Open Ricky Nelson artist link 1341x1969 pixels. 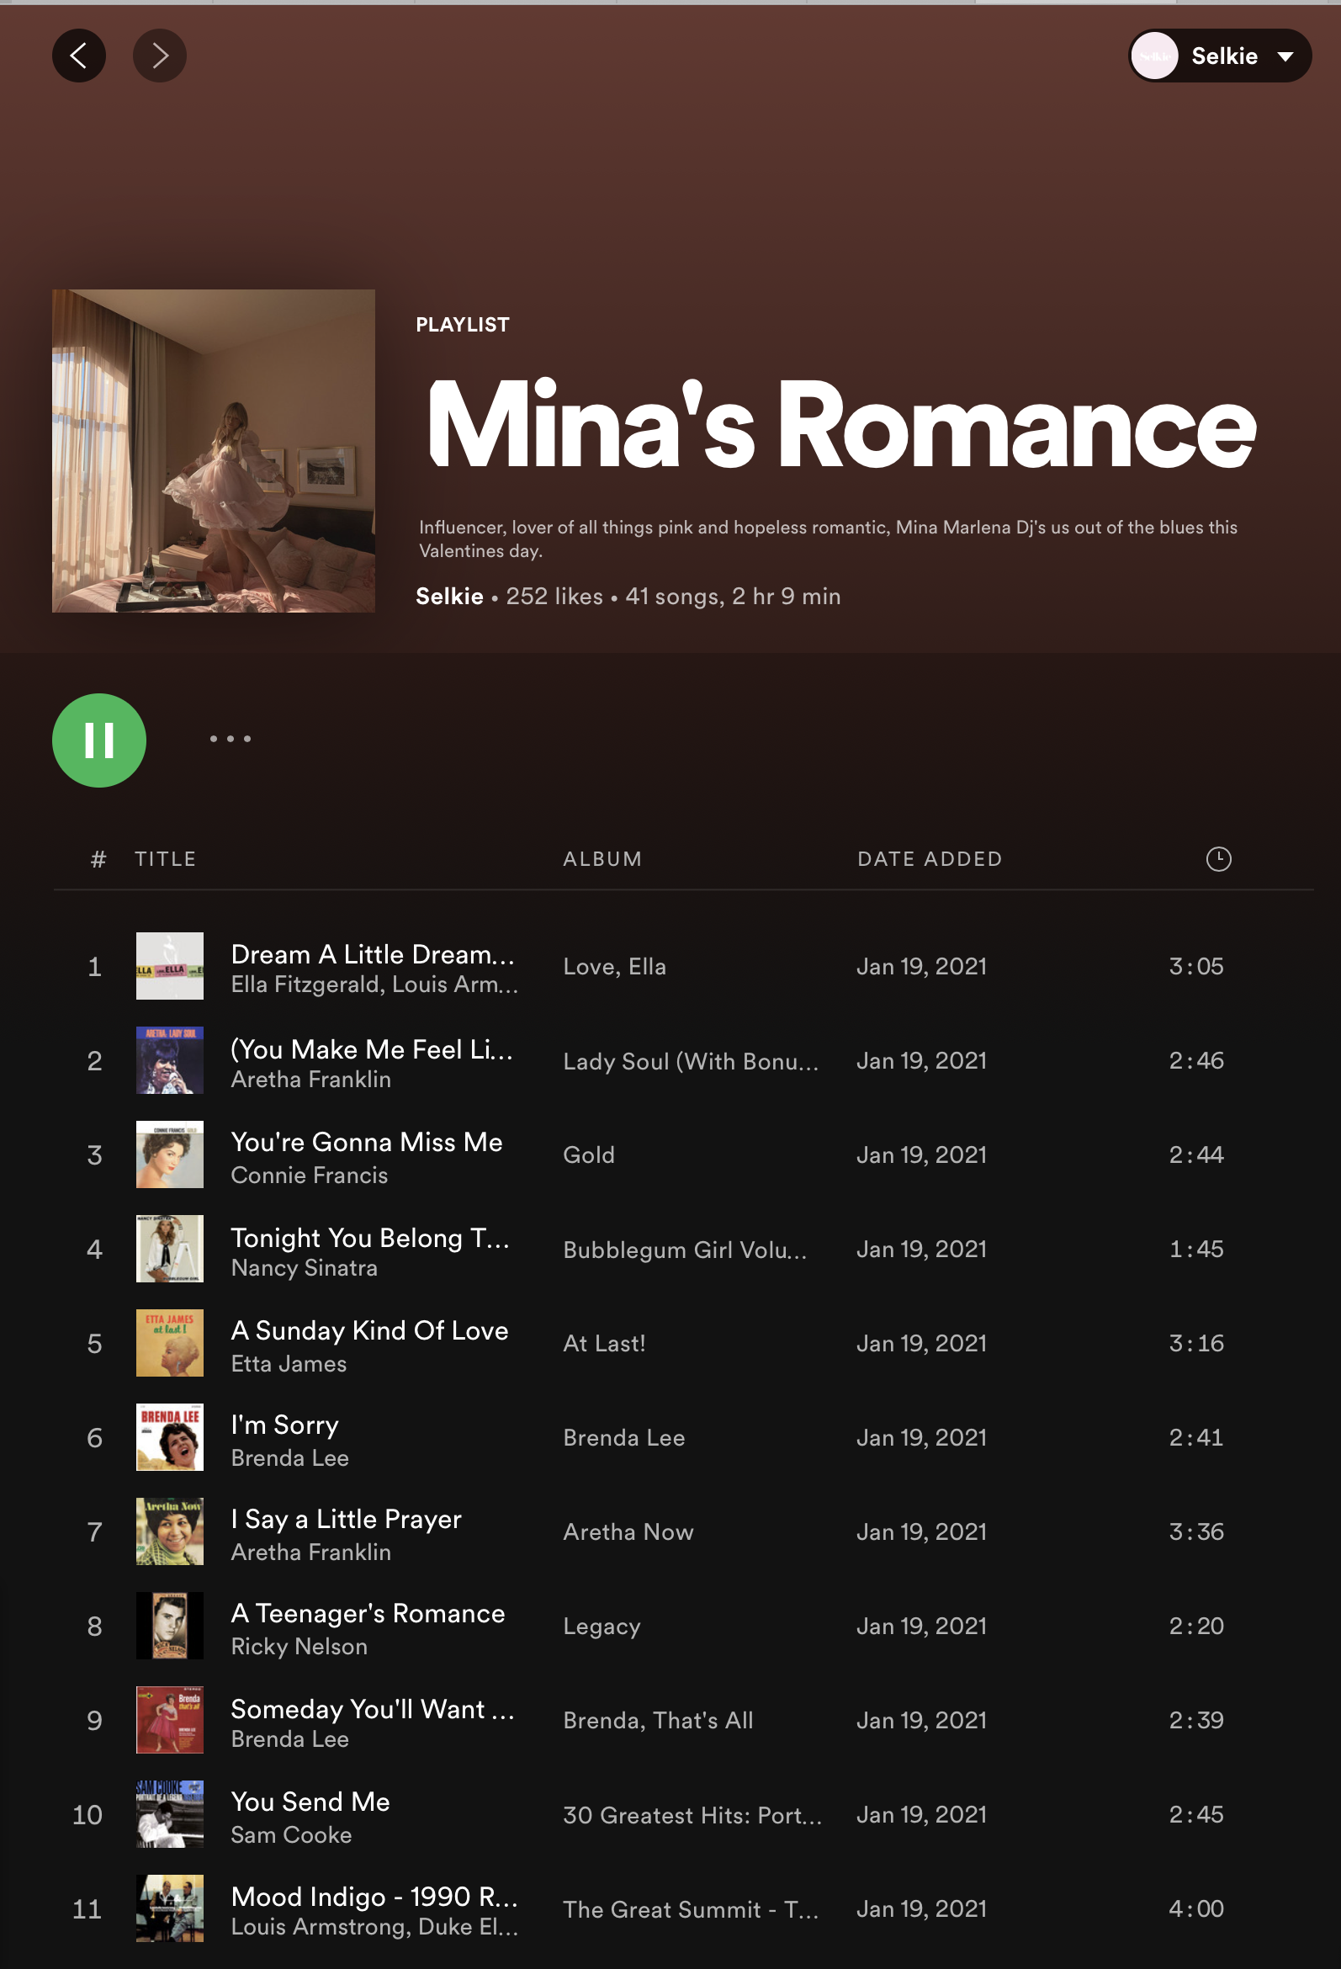(x=299, y=1646)
